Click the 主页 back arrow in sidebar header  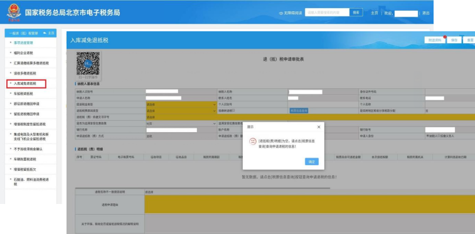pyautogui.click(x=45, y=33)
